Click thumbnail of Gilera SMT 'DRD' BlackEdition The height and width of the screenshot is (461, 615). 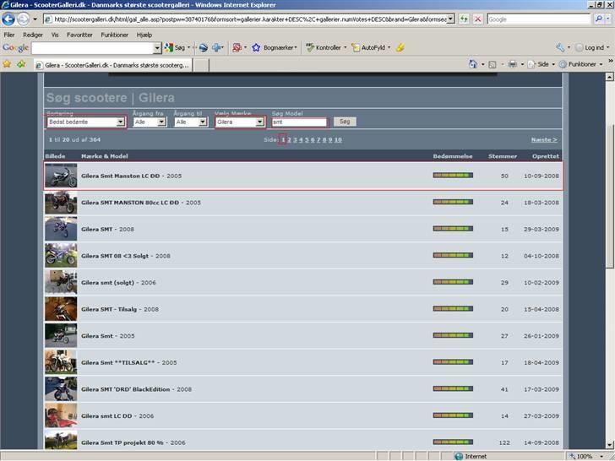coord(61,389)
